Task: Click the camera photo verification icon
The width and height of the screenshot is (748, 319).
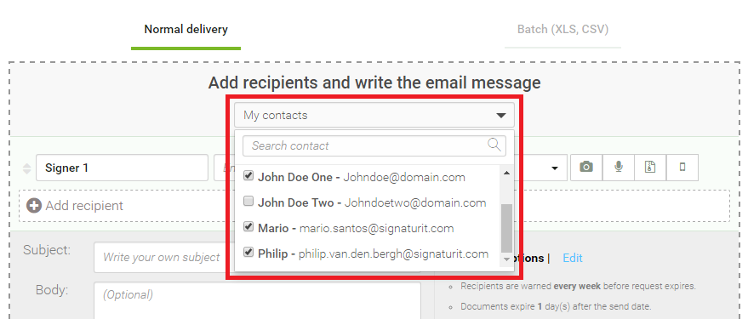Action: [586, 168]
